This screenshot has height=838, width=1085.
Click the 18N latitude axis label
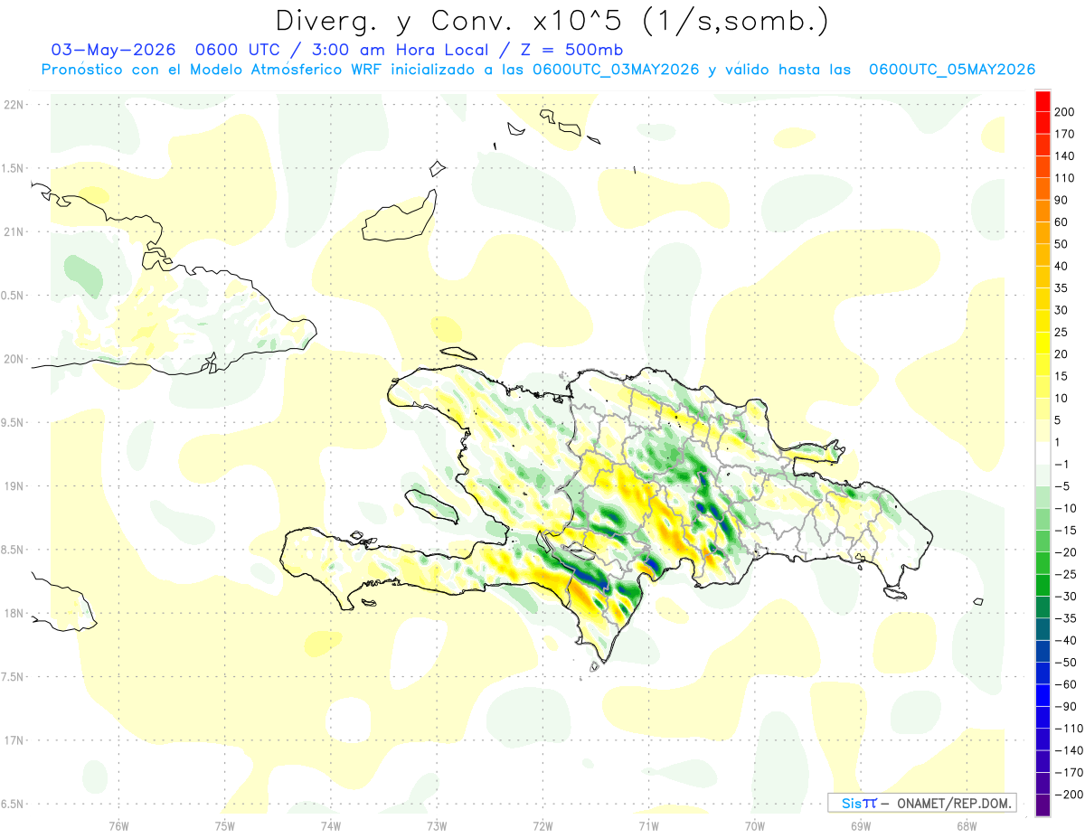click(13, 613)
